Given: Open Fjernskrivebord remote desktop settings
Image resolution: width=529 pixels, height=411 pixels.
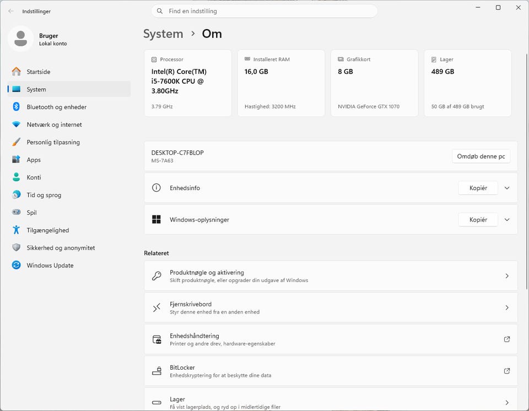Looking at the screenshot, I should (331, 307).
